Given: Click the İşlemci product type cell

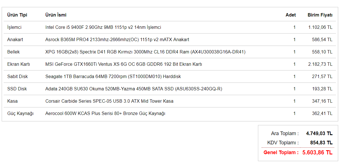Looking at the screenshot, I should [x=14, y=27].
